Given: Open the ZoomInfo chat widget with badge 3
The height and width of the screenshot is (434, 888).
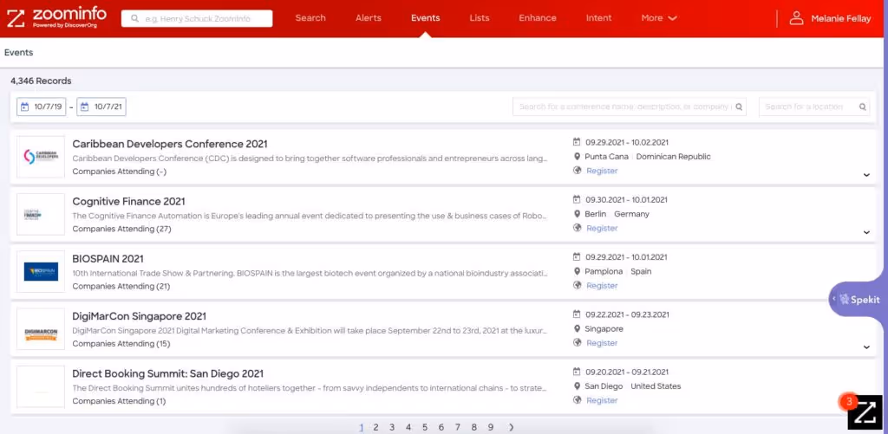Looking at the screenshot, I should click(865, 412).
